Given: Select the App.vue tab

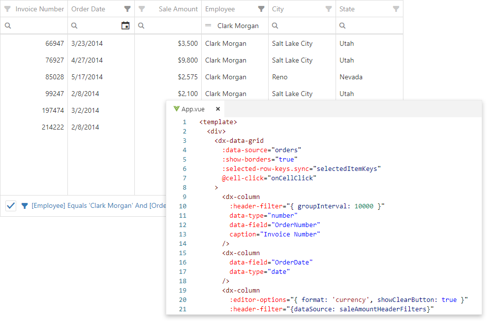Looking at the screenshot, I should click(192, 109).
